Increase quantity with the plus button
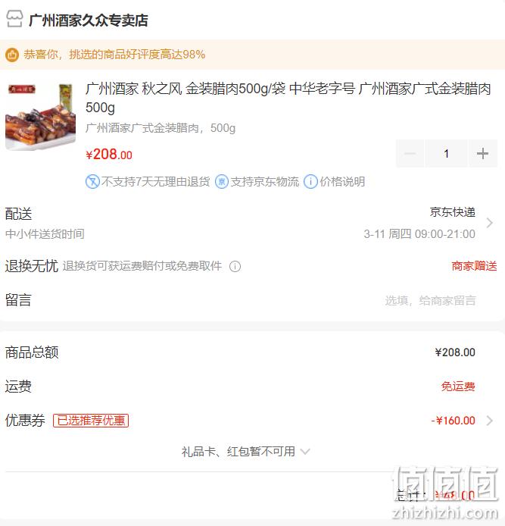 pyautogui.click(x=482, y=154)
